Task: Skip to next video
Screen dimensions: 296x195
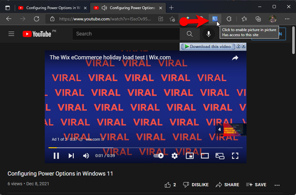Action: 71,156
